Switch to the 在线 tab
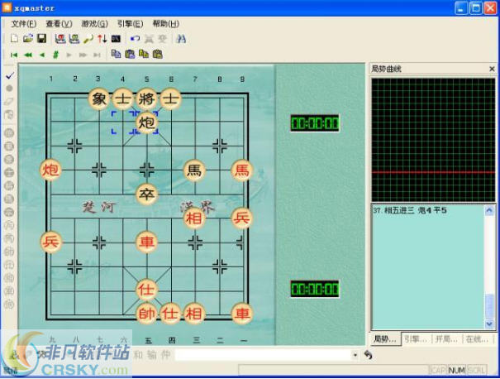Screen dimensions: 500x379 [477, 339]
